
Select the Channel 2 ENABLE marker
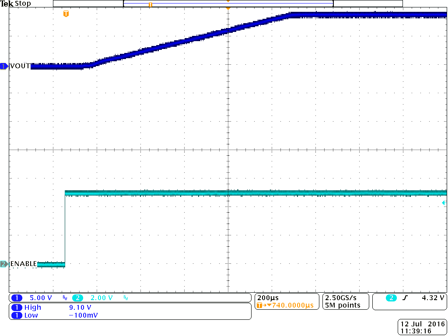tap(3, 264)
